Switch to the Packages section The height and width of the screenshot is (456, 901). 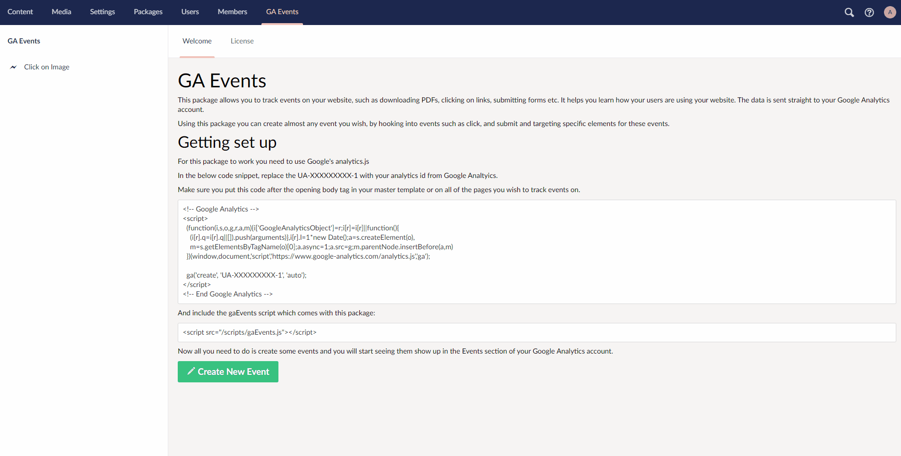click(148, 12)
